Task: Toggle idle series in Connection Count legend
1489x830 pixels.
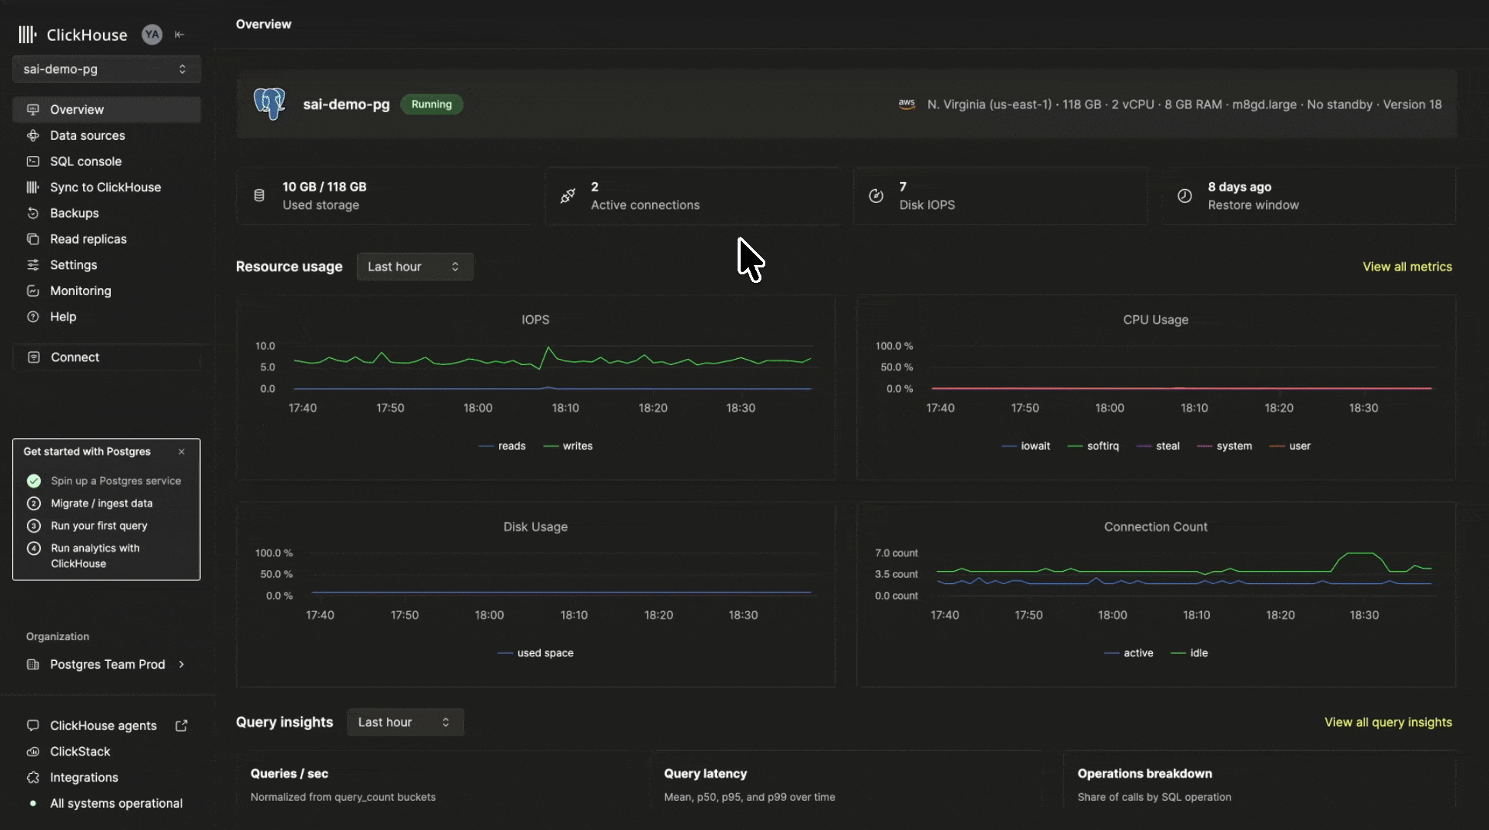Action: 1189,653
